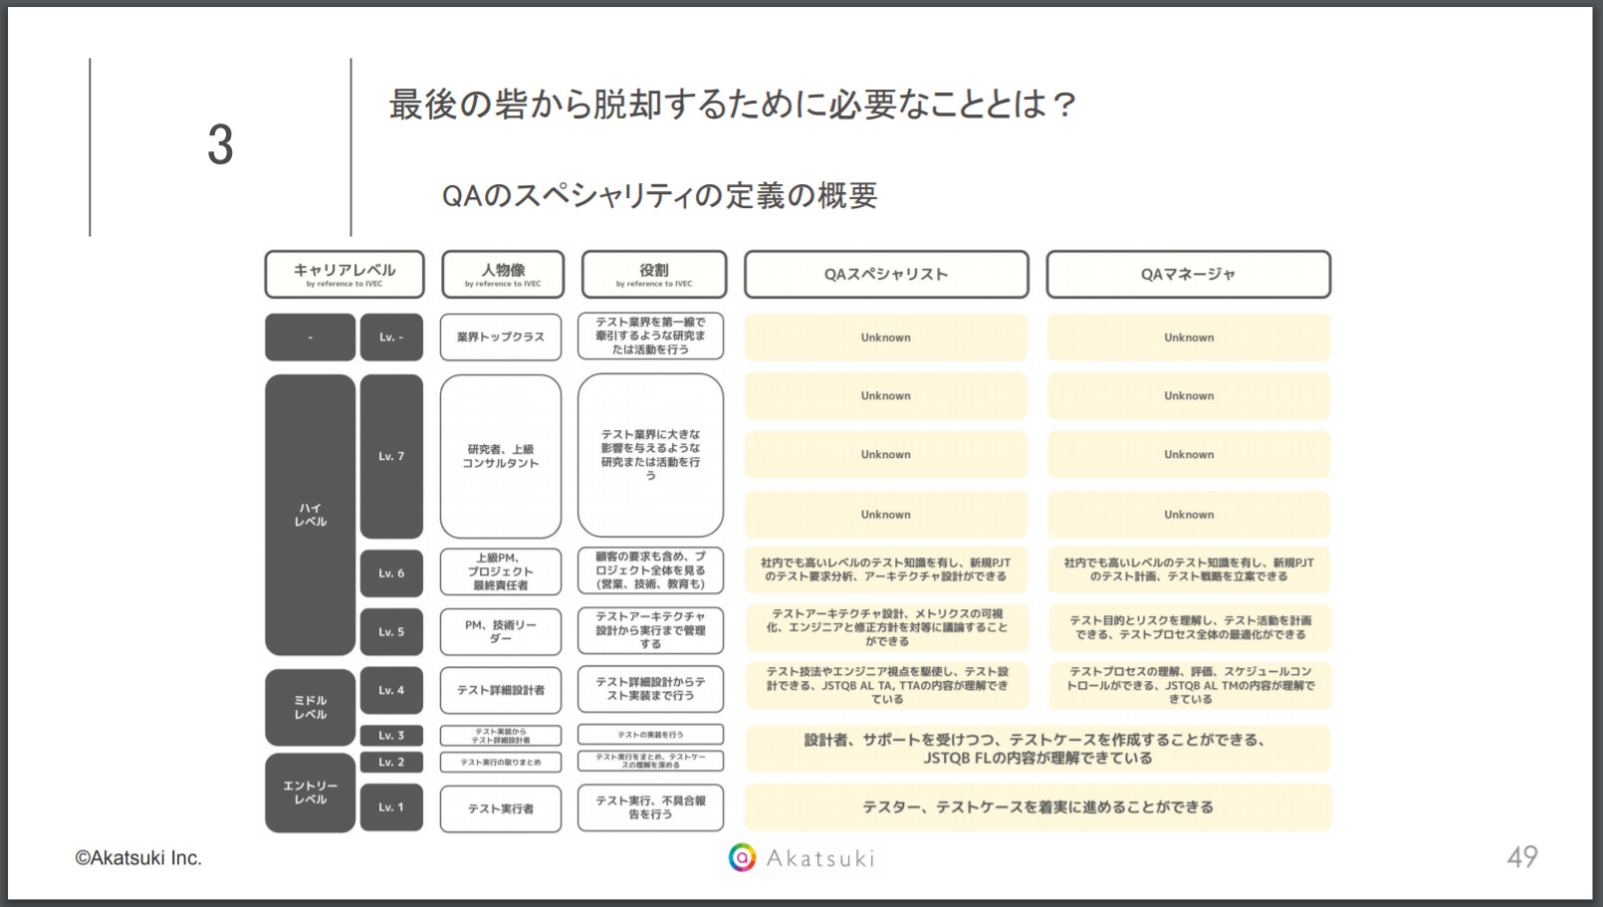Click the ©Akatsuki Inc. copyright text

tap(138, 858)
